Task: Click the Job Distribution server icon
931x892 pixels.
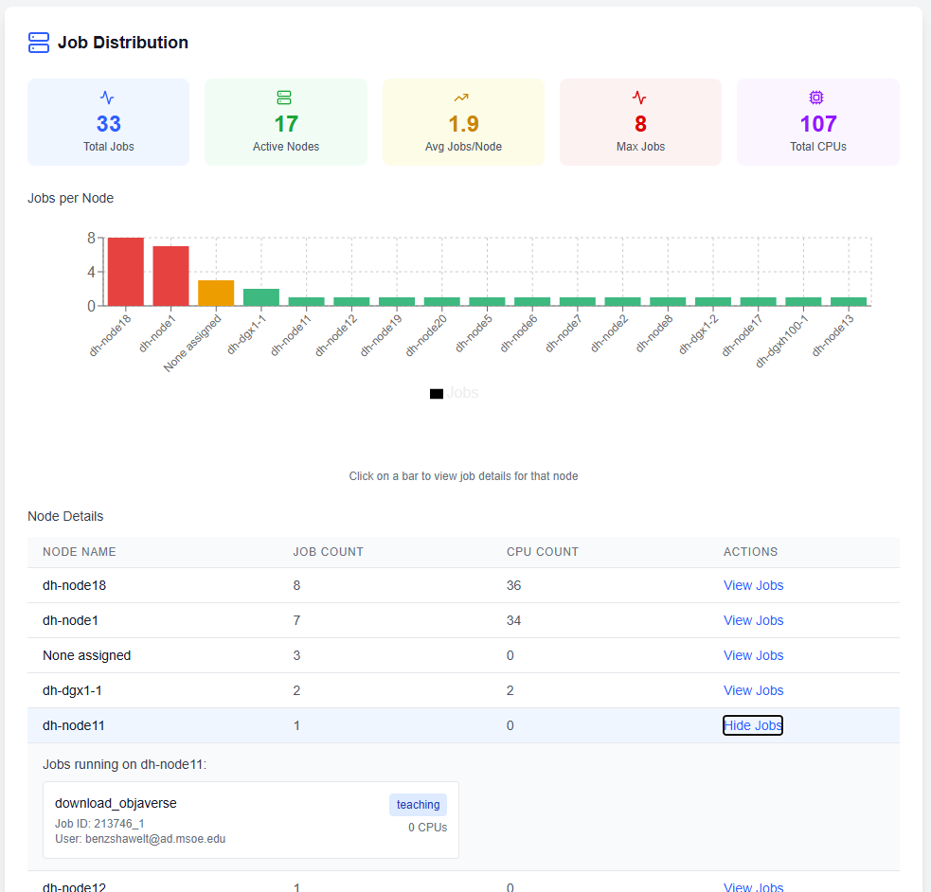Action: click(39, 43)
